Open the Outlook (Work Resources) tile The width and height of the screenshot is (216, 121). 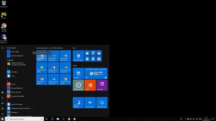53,79
